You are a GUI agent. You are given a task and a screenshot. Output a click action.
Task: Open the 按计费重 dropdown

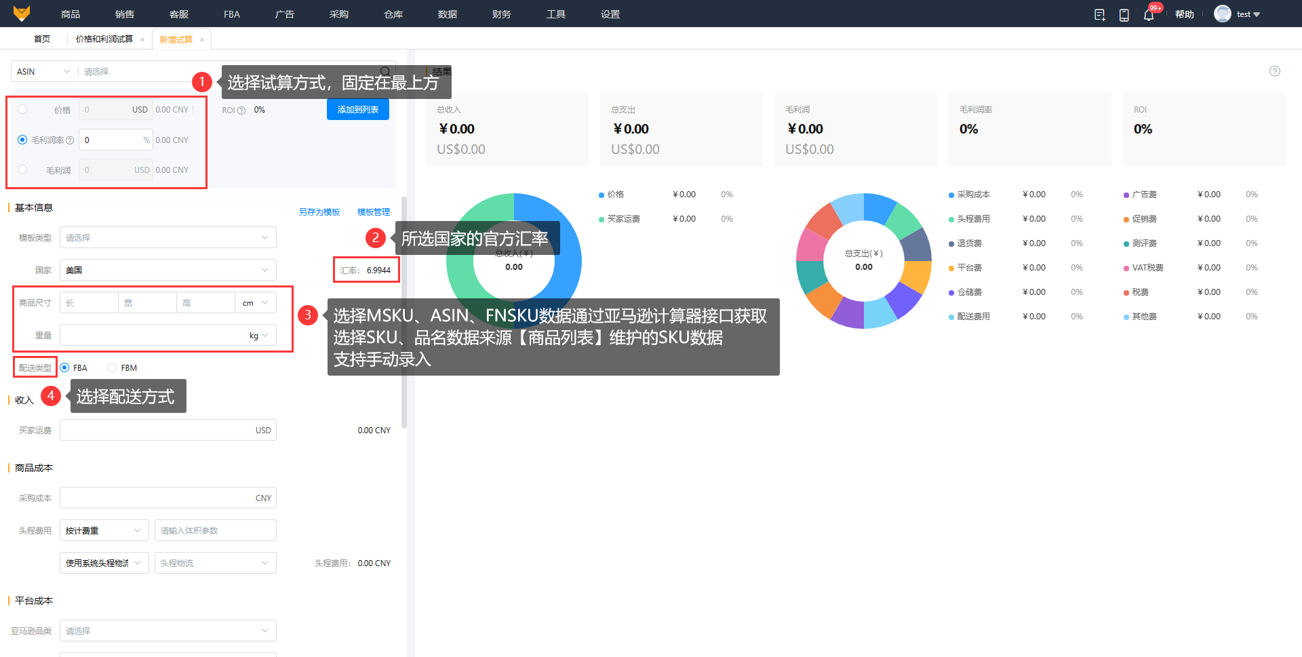(x=104, y=530)
